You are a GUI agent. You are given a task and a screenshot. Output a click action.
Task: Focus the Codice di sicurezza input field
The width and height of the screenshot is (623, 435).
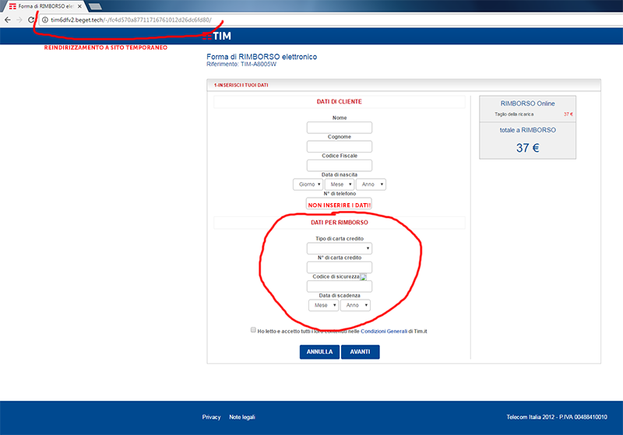340,286
